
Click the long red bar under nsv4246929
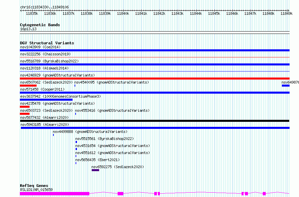coord(155,79)
